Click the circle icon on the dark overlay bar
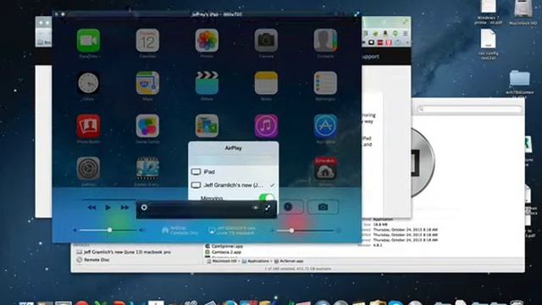 click(x=144, y=208)
